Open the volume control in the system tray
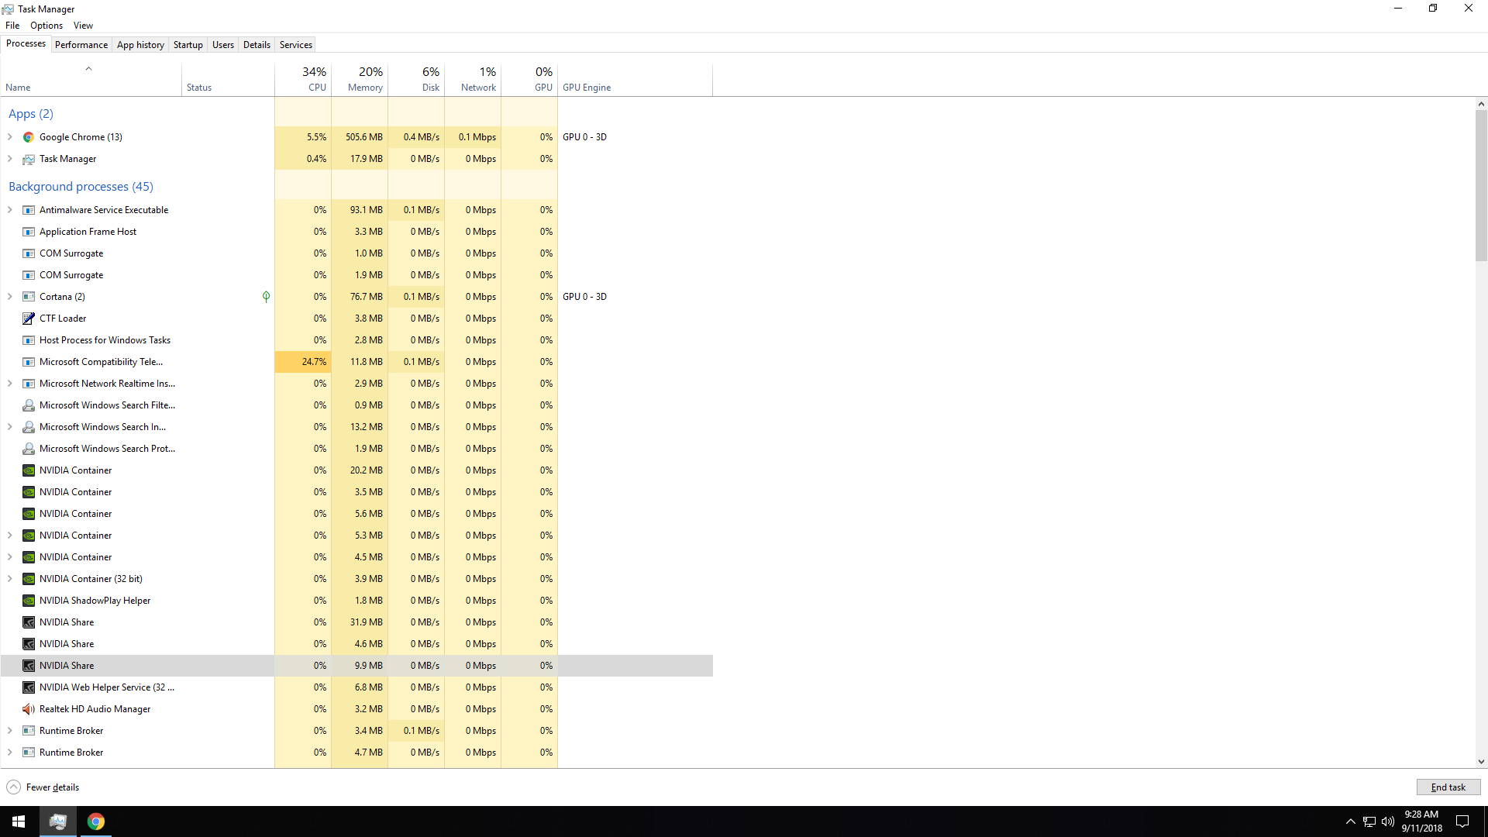The height and width of the screenshot is (837, 1488). 1388,821
